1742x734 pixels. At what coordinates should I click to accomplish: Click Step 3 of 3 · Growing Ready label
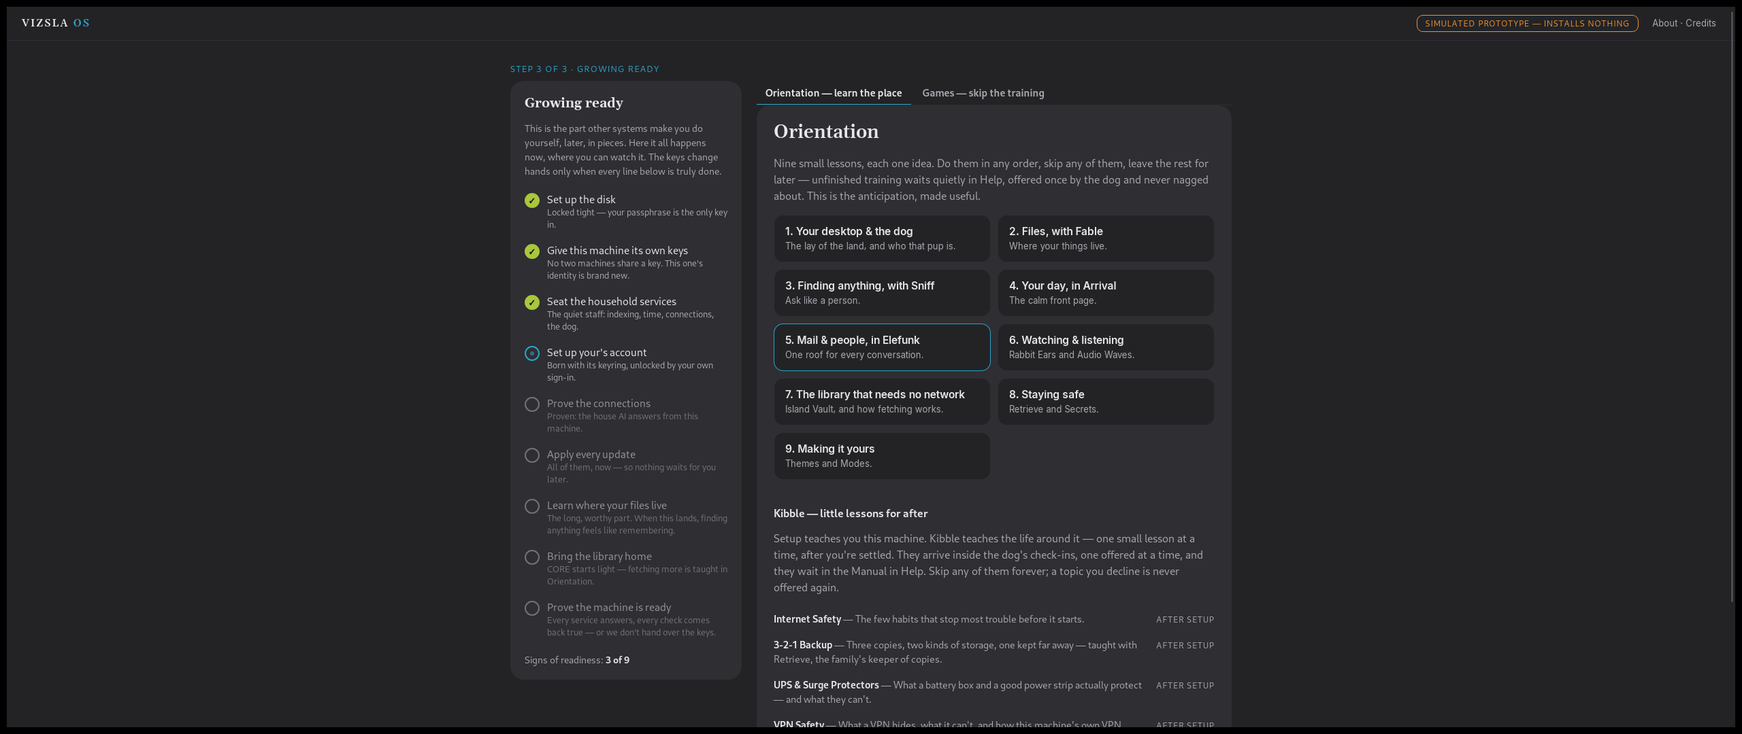(x=585, y=69)
